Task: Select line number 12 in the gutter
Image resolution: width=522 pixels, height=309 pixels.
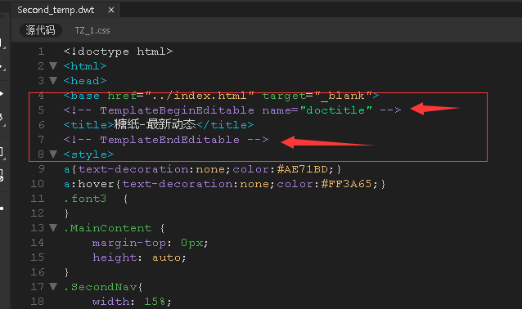Action: click(38, 213)
